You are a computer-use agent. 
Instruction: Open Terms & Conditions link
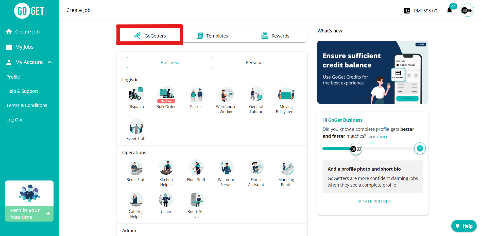click(x=27, y=105)
